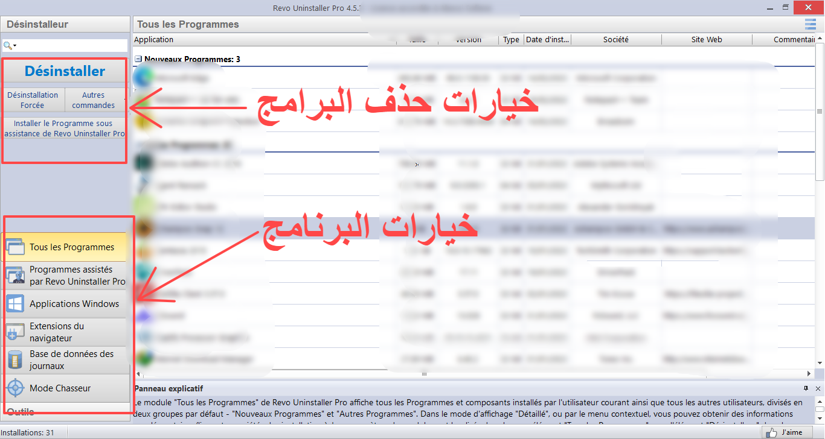Sort by the Commentaire column header

(x=784, y=40)
